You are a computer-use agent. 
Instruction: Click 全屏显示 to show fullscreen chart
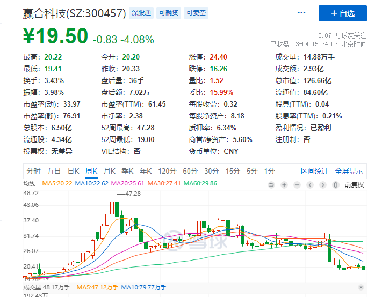click(x=349, y=171)
